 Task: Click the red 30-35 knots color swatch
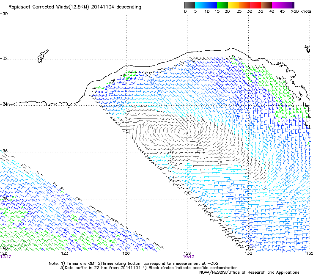click(255, 5)
